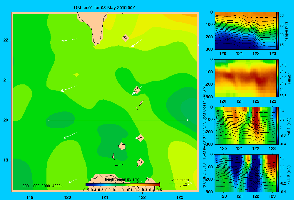Click the '200 1000 2000 4000m' depth legend
The image size is (294, 200).
pyautogui.click(x=43, y=186)
